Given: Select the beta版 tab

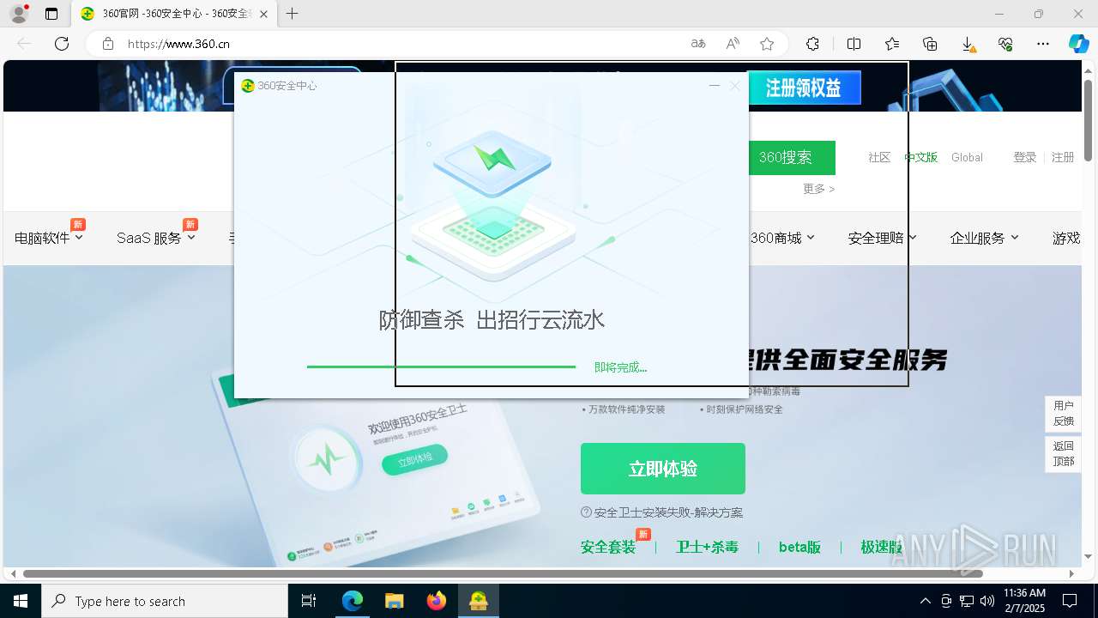Looking at the screenshot, I should coord(799,547).
